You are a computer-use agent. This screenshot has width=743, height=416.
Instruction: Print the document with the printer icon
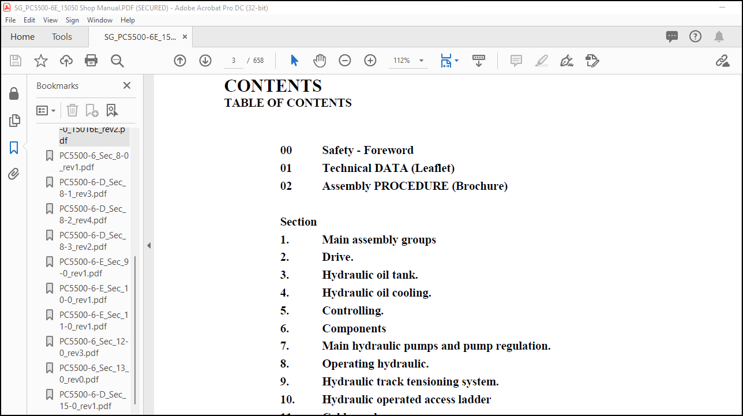tap(91, 61)
